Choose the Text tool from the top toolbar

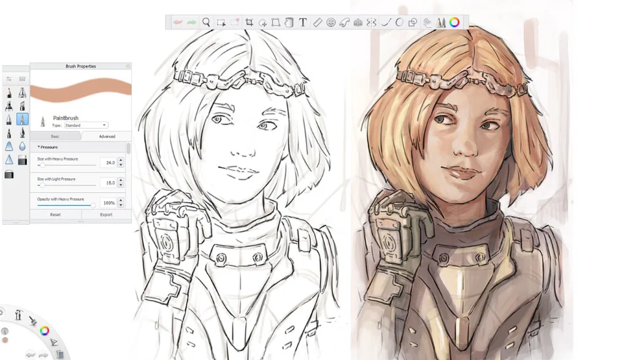point(303,23)
